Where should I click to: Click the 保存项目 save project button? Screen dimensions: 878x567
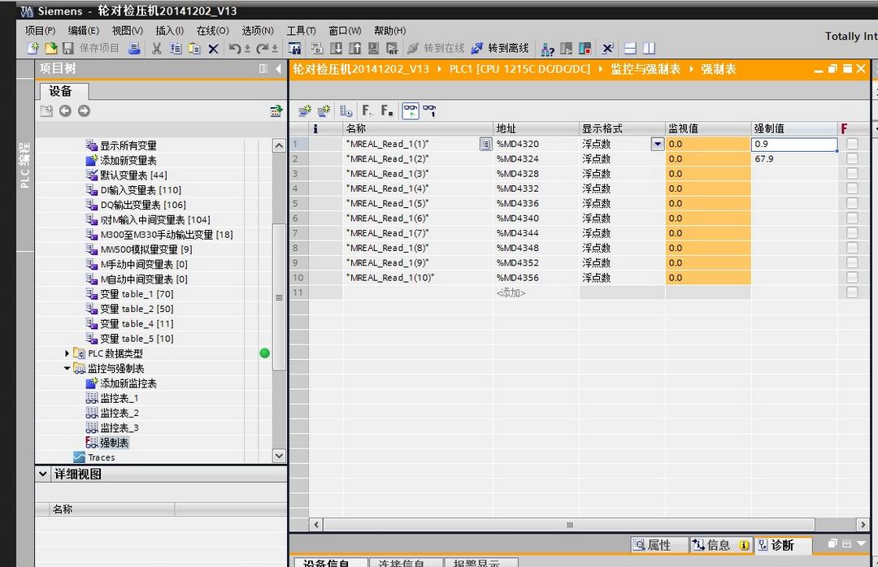click(x=91, y=48)
